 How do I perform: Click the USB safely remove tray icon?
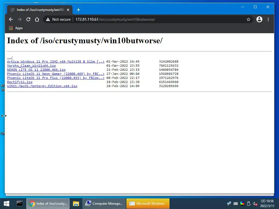(x=249, y=204)
